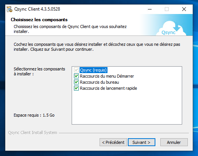Disable the Raccourcis de lancement rapide checkbox
This screenshot has width=198, height=156.
pyautogui.click(x=76, y=88)
